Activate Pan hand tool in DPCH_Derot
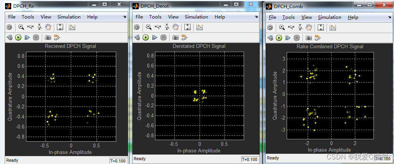The image size is (394, 164). [176, 27]
